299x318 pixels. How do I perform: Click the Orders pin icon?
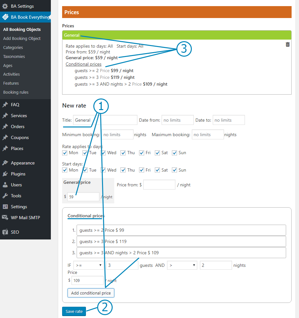tap(5, 126)
